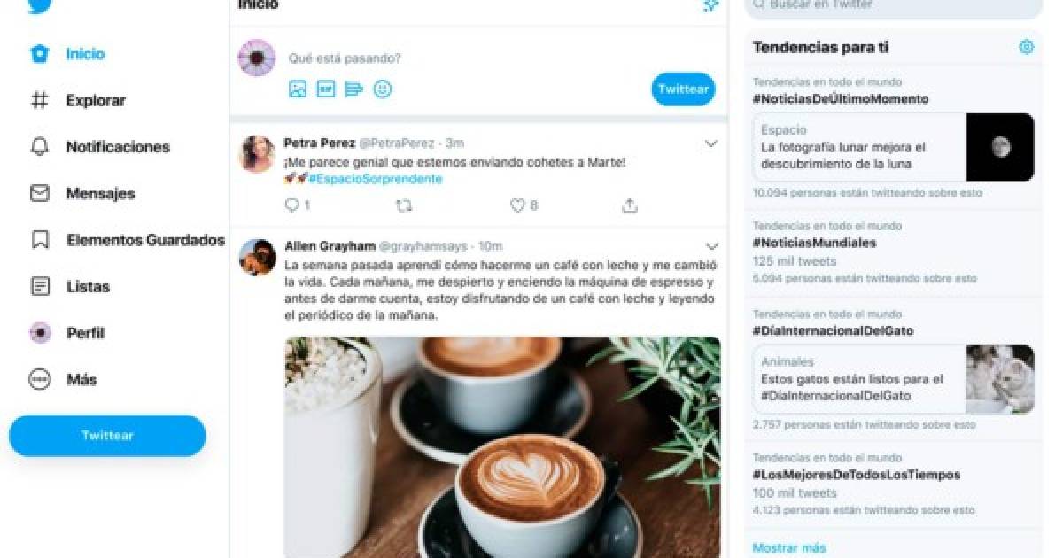The image size is (1063, 558).
Task: Click the sparkle top tweets icon
Action: (710, 5)
